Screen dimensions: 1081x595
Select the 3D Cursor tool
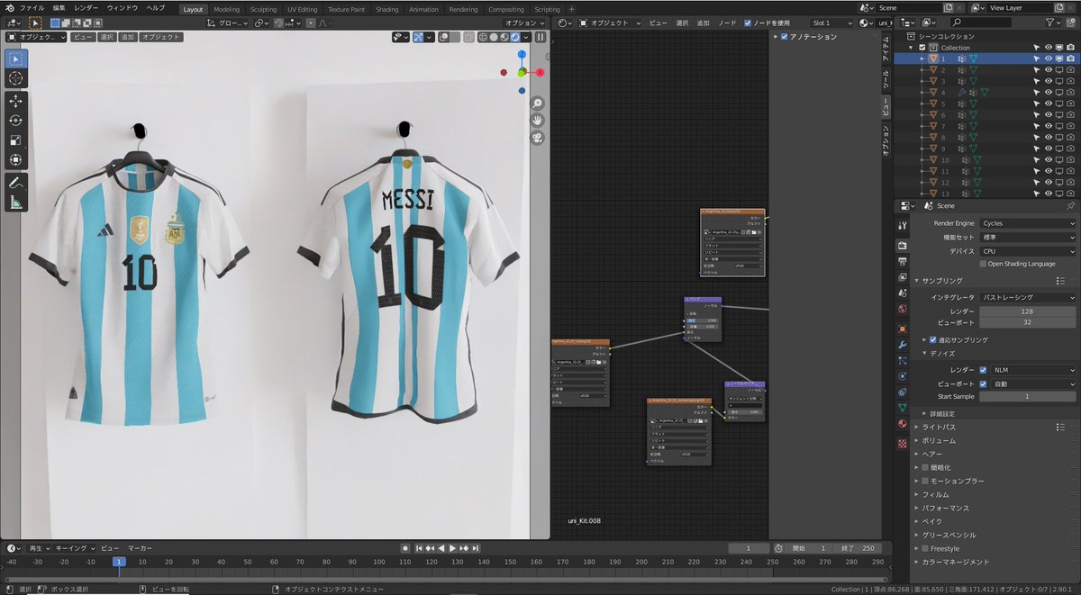(16, 78)
